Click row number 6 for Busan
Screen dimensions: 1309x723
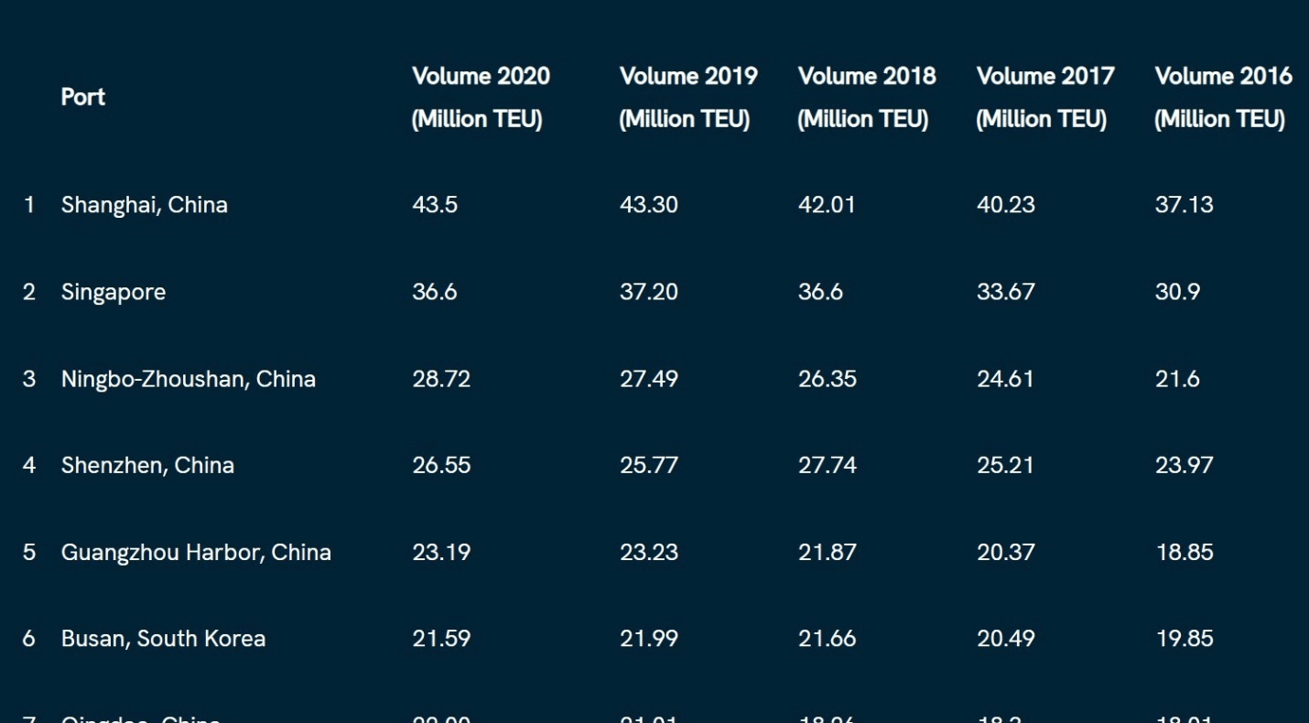(x=28, y=638)
